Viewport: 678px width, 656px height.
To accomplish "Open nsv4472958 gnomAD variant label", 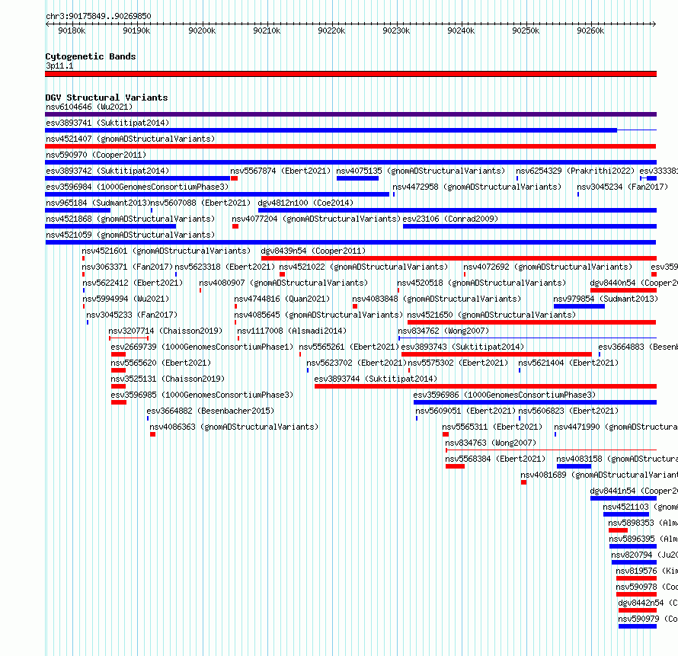I will pos(477,187).
